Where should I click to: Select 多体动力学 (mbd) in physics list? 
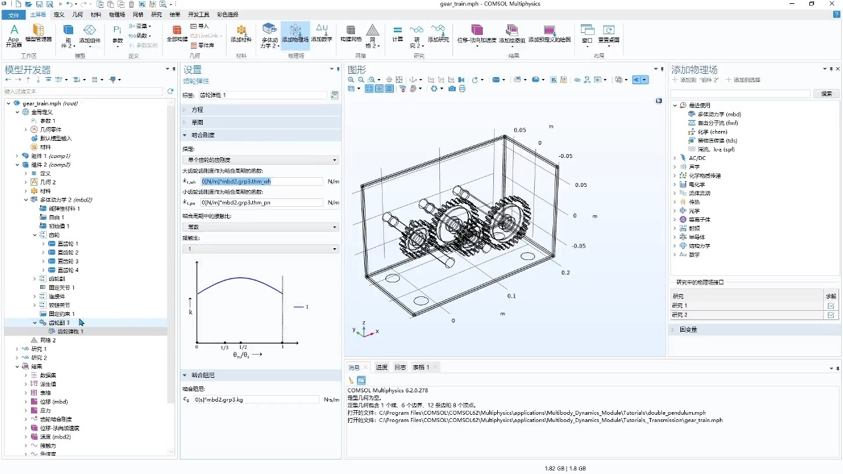pyautogui.click(x=719, y=114)
